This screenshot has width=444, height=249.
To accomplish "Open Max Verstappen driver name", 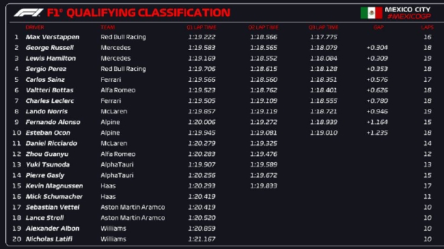I will [53, 37].
